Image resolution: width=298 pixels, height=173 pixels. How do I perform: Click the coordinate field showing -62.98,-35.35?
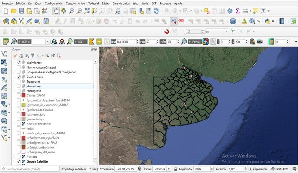126,169
